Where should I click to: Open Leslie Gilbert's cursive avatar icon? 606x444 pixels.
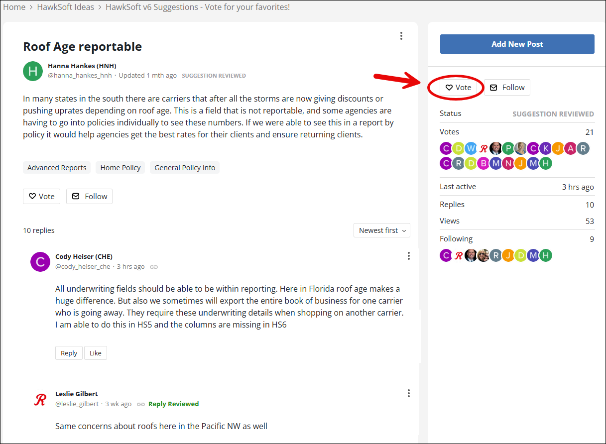point(40,399)
